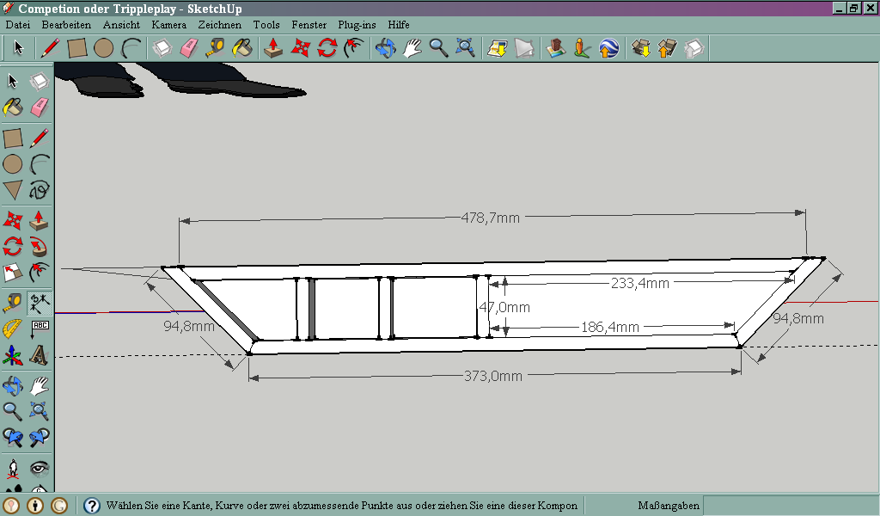The width and height of the screenshot is (880, 516).
Task: Open the Kamera menu
Action: click(168, 25)
